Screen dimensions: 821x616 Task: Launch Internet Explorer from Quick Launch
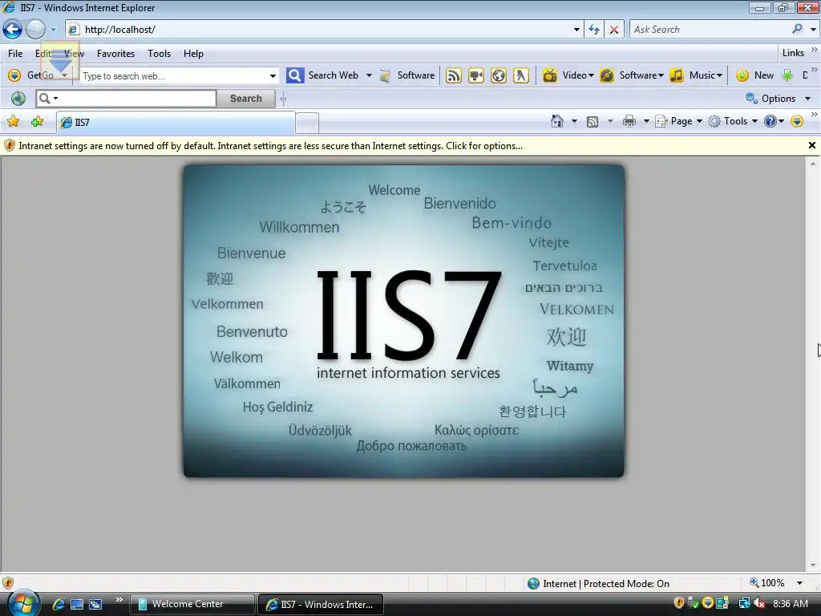click(59, 604)
